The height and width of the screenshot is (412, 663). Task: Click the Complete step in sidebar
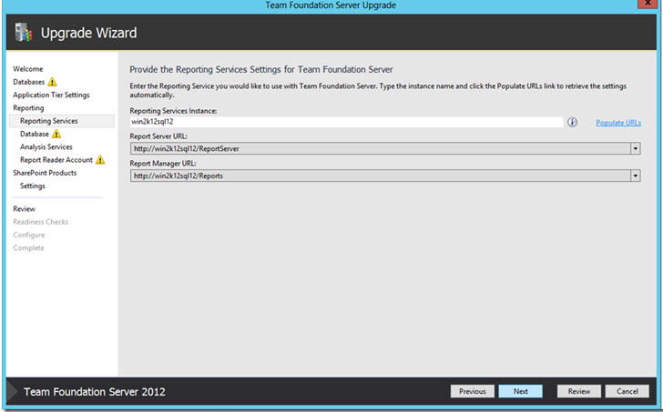pyautogui.click(x=28, y=247)
